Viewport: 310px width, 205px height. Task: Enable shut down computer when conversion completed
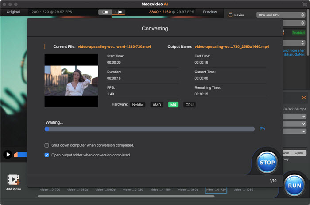coord(47,145)
